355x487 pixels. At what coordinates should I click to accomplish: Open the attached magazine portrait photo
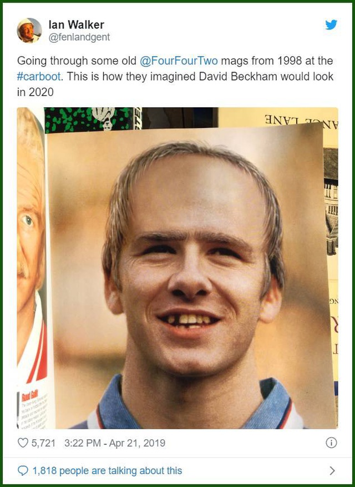pyautogui.click(x=177, y=268)
